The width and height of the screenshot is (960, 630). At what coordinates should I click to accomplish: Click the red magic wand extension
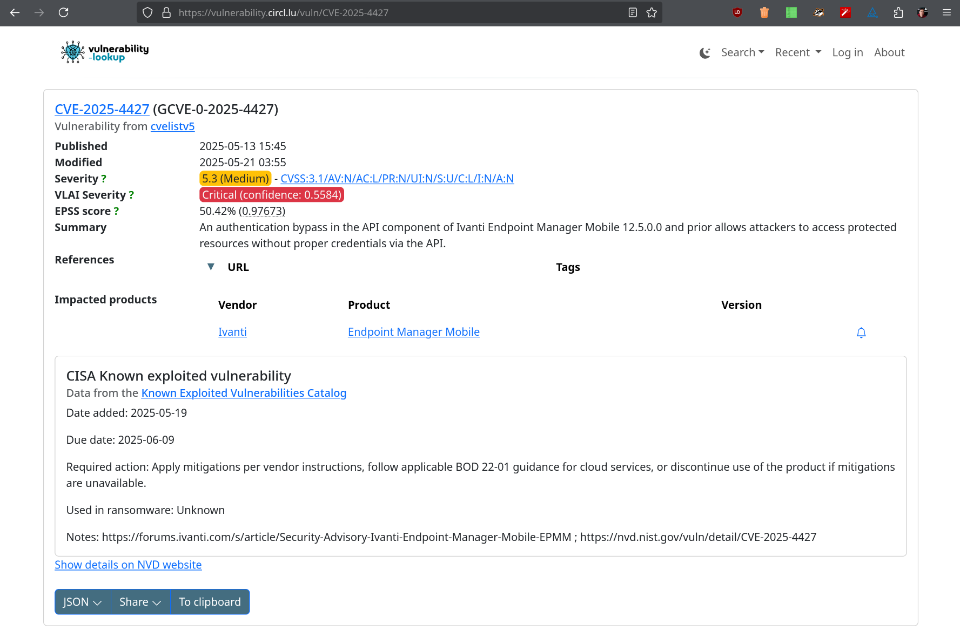point(845,12)
